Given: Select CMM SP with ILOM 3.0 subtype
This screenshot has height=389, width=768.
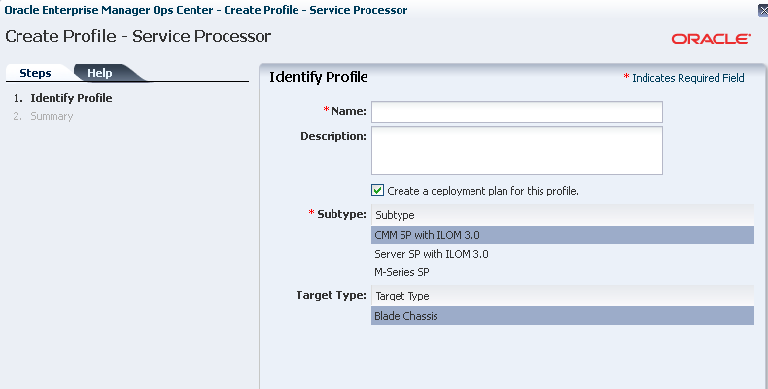Looking at the screenshot, I should pos(562,235).
